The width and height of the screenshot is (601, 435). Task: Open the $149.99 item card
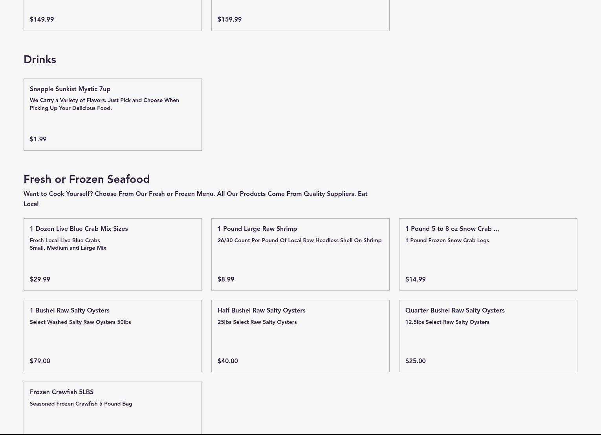point(113,15)
